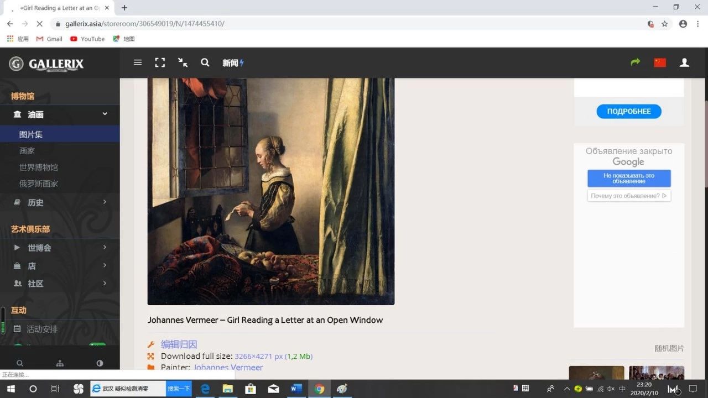
Task: Expand the 世博会 sidebar menu
Action: (105, 248)
